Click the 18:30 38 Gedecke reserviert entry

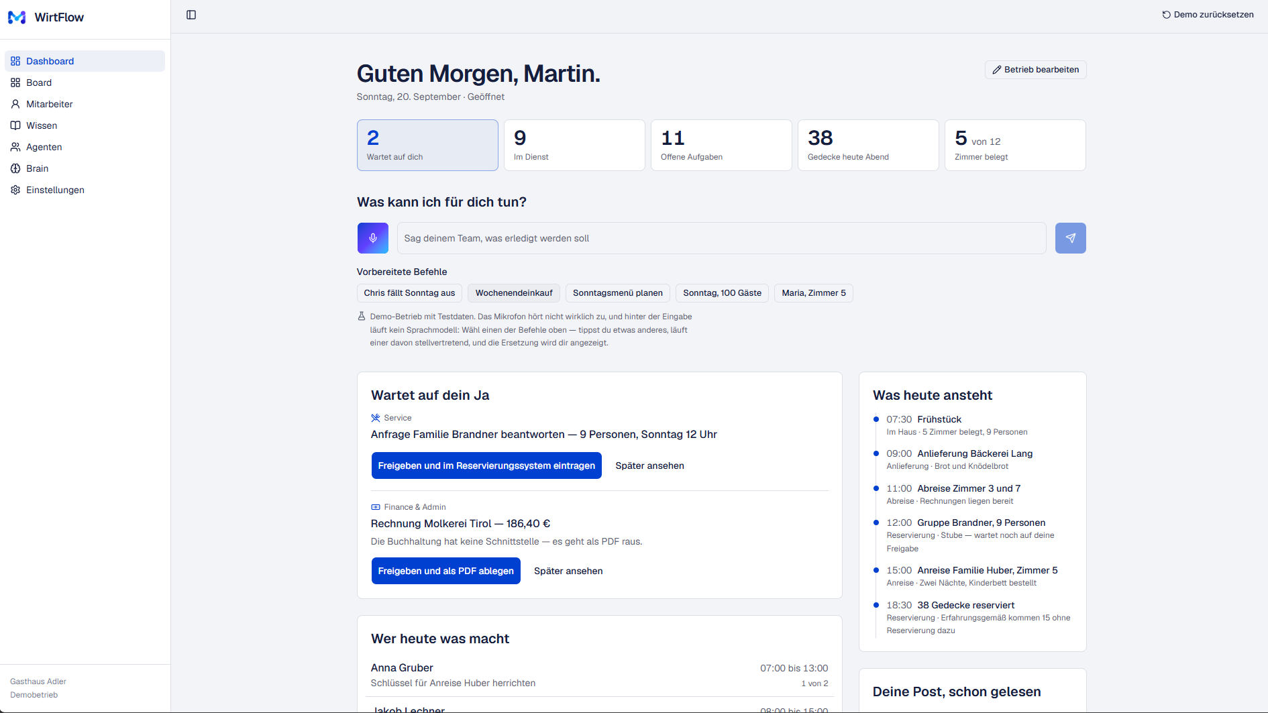(973, 617)
